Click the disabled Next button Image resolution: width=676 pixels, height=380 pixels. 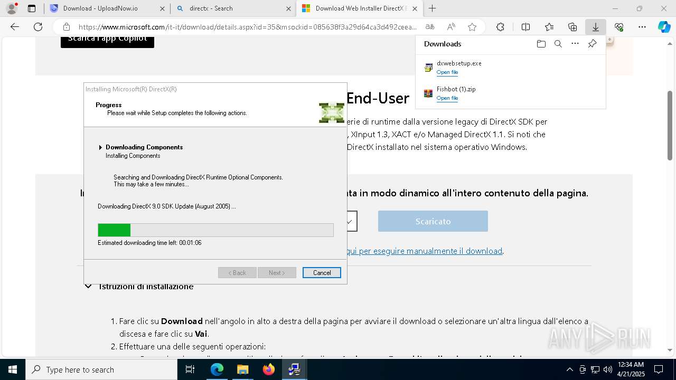277,273
